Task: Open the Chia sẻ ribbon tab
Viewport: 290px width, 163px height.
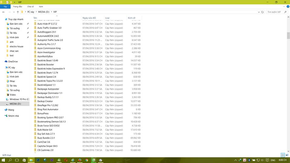Action: [x=31, y=6]
